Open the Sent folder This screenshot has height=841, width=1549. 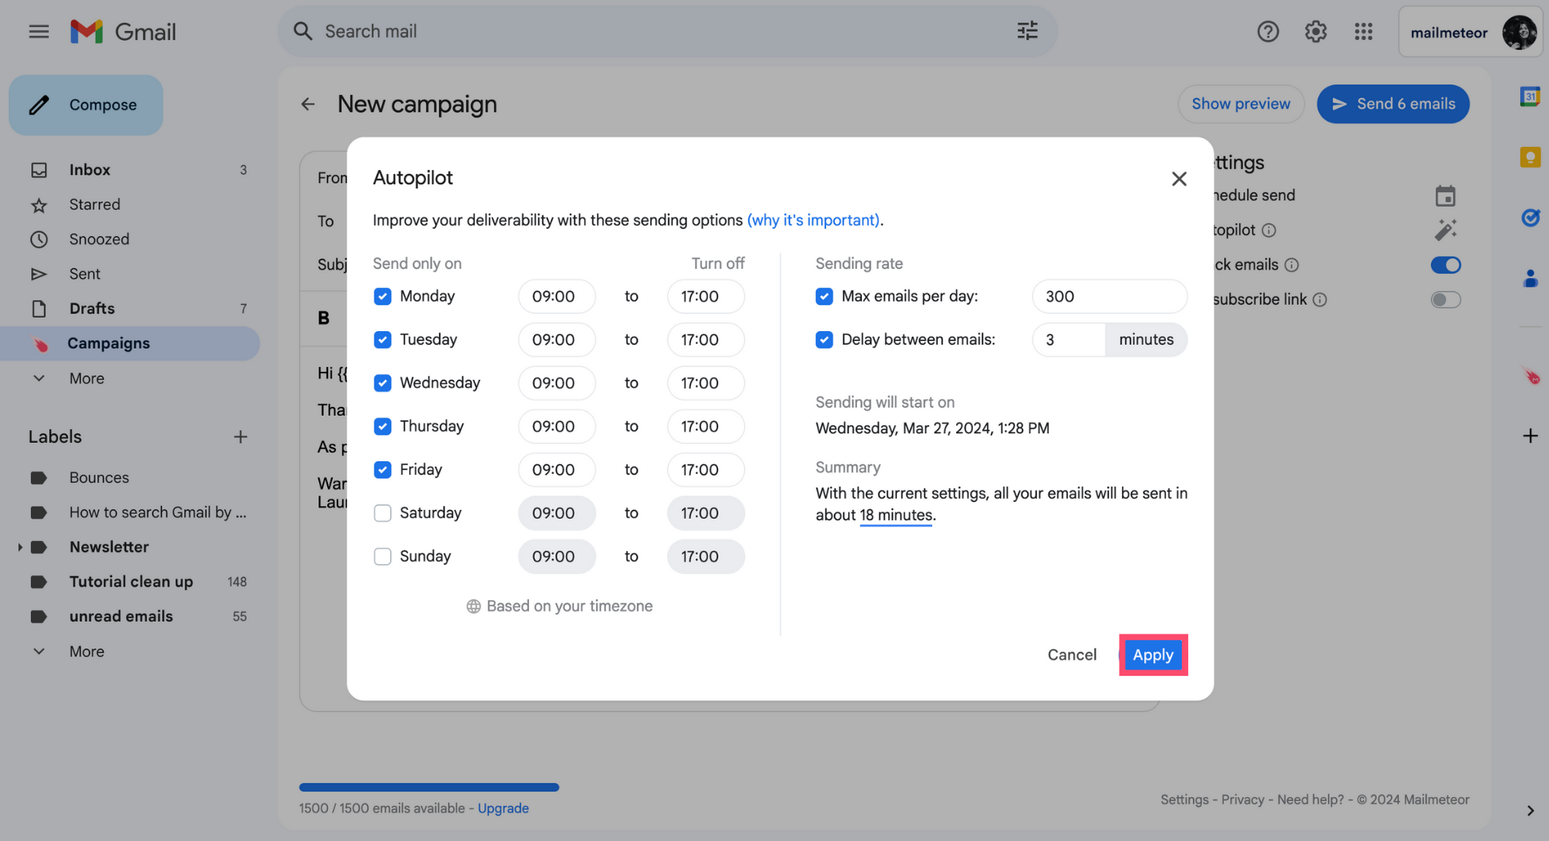[130, 274]
